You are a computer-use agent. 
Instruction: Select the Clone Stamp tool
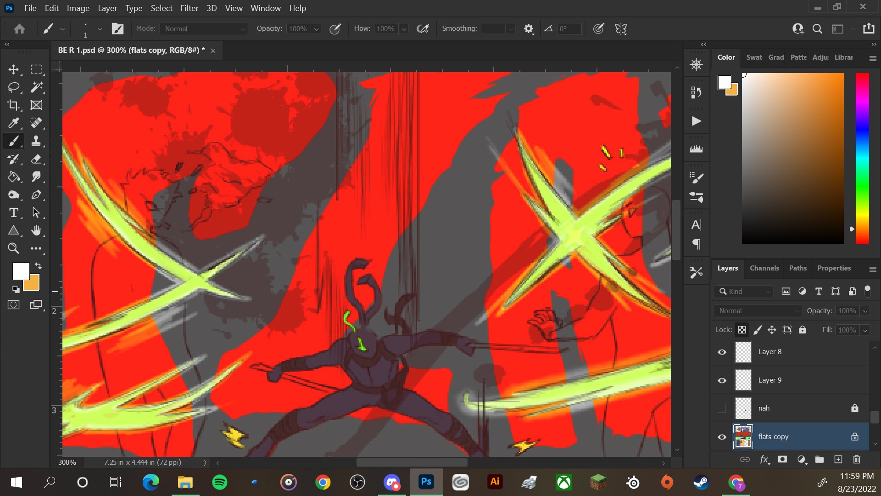point(36,141)
